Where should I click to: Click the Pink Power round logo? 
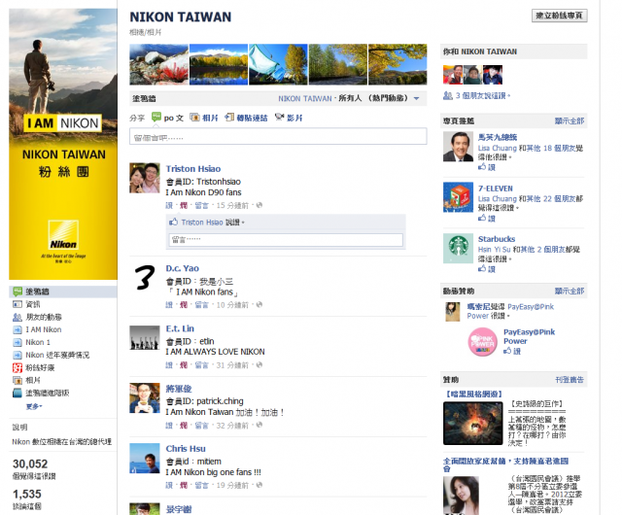click(482, 342)
